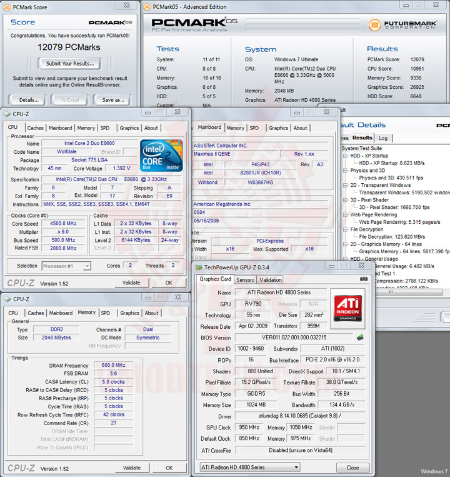Open the Sensors tab in GPU-Z
This screenshot has height=477, width=450.
click(x=245, y=279)
